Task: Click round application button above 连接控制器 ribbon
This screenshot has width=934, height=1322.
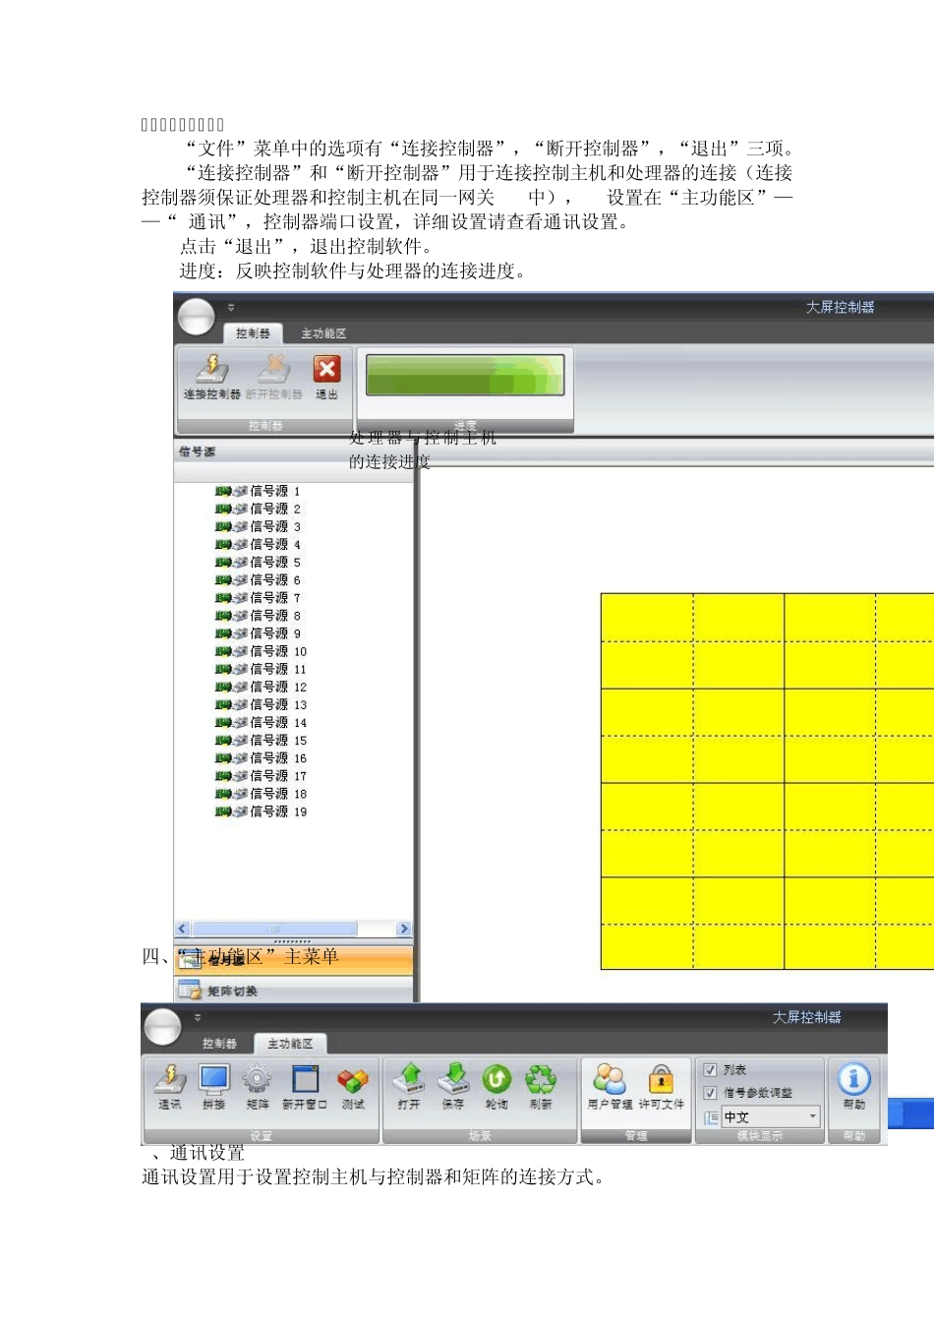Action: [197, 317]
